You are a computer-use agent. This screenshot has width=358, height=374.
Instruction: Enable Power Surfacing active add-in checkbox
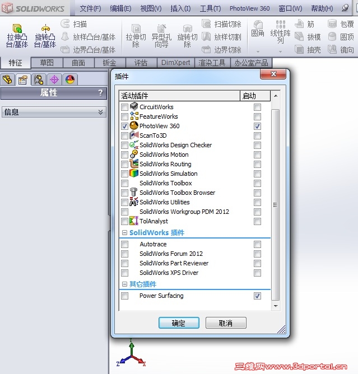124,296
